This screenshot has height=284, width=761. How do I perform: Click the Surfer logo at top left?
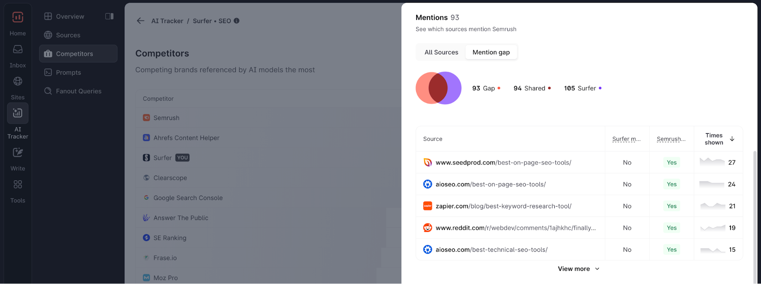pyautogui.click(x=18, y=17)
